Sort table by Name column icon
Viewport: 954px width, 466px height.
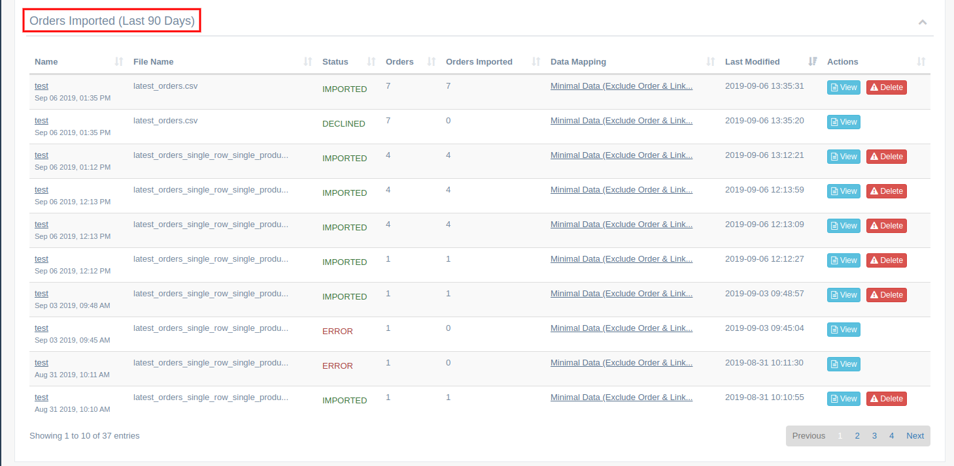118,62
